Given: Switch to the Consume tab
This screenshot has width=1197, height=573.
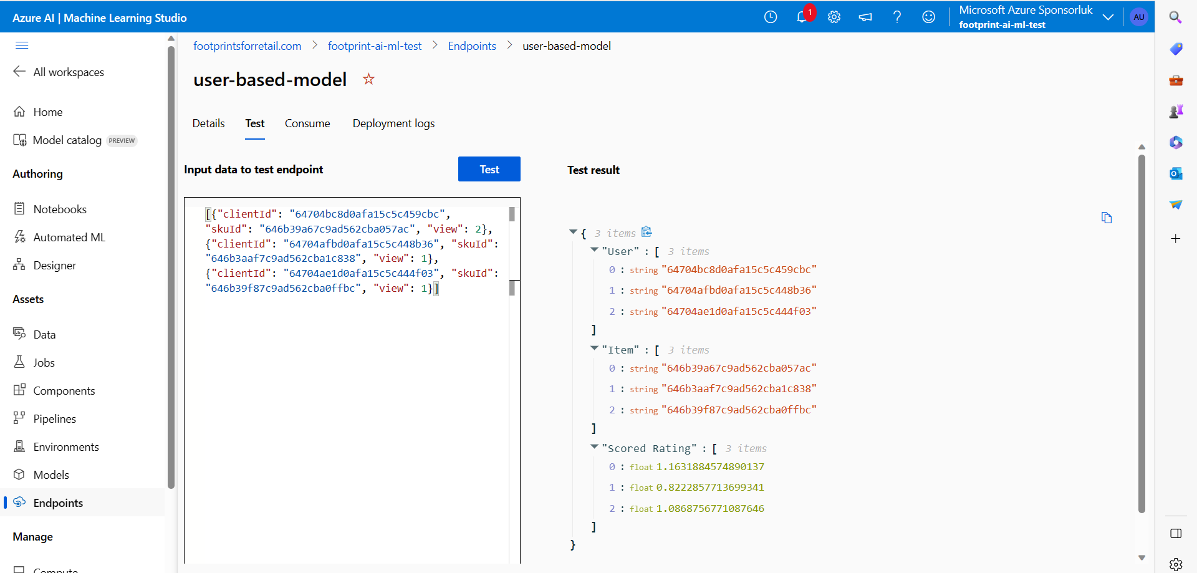Looking at the screenshot, I should [307, 123].
